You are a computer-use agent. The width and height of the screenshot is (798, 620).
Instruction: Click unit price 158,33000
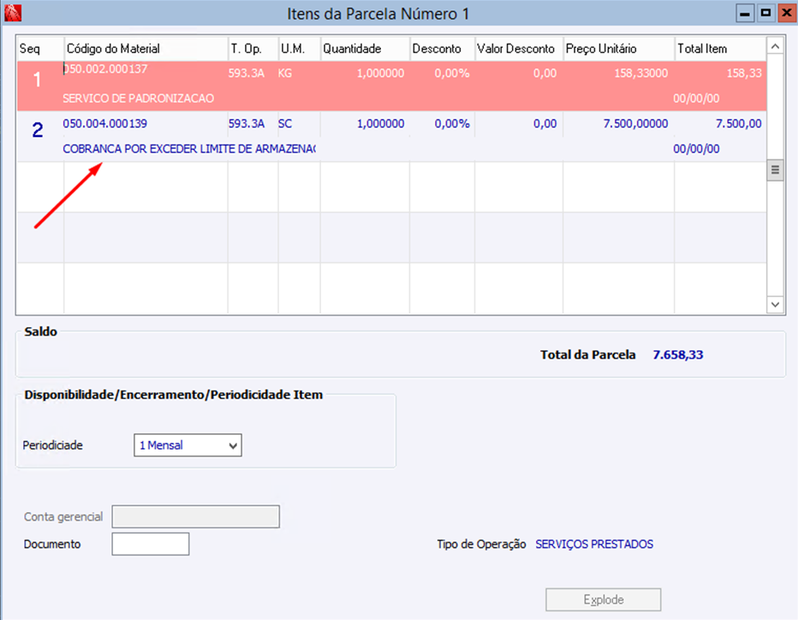pyautogui.click(x=641, y=74)
